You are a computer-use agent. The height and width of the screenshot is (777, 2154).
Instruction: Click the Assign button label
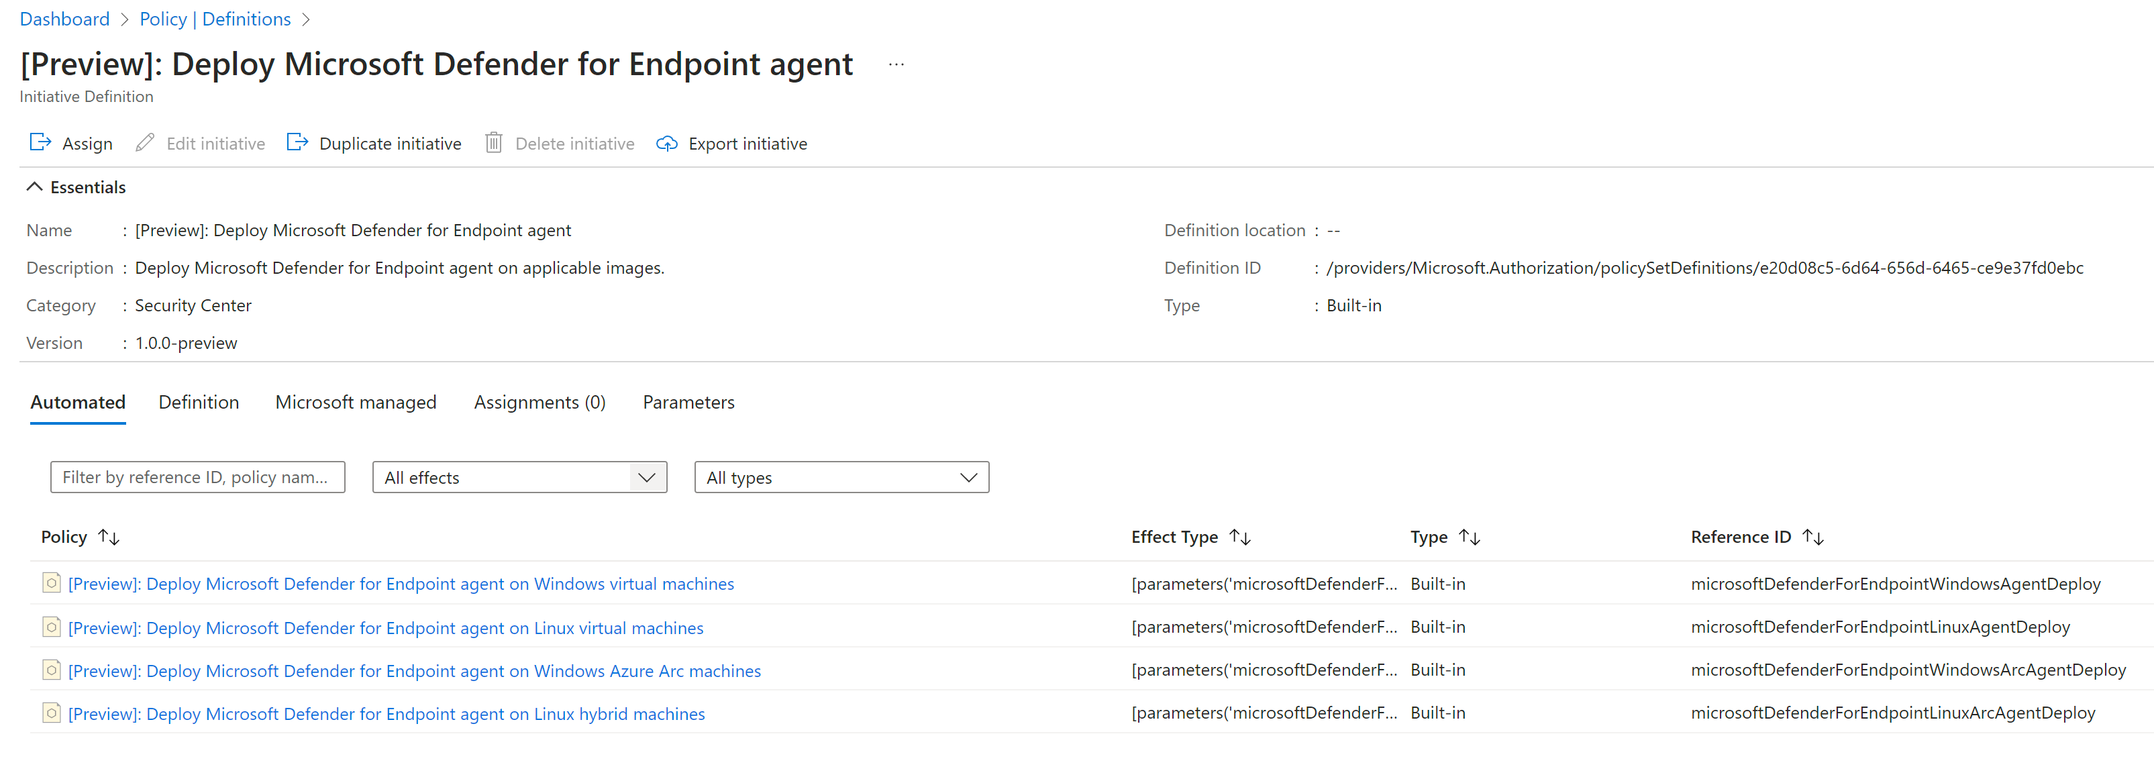click(x=87, y=144)
